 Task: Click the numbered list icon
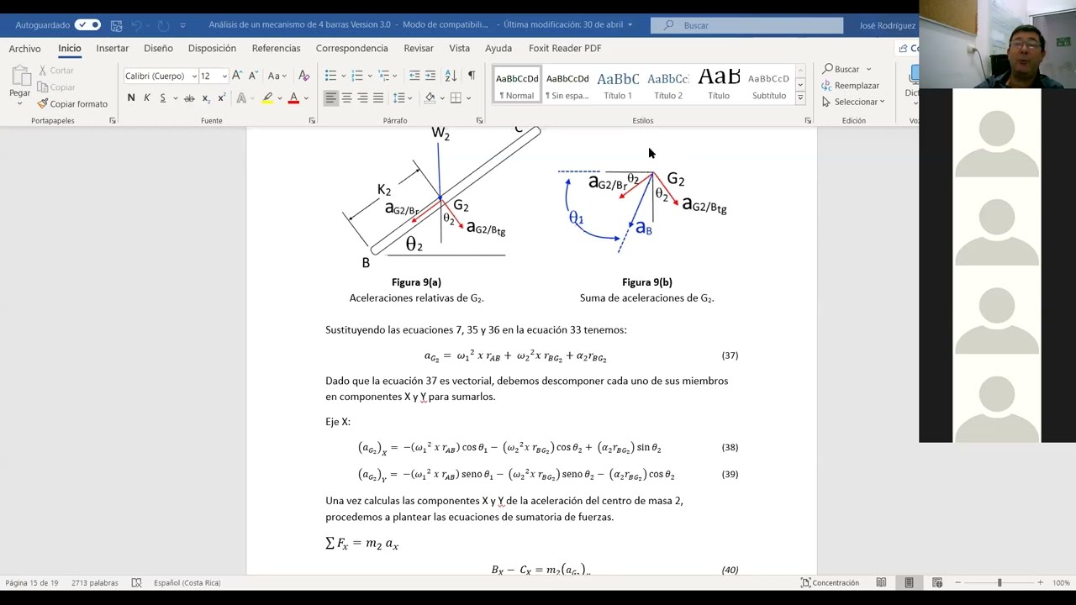[356, 76]
